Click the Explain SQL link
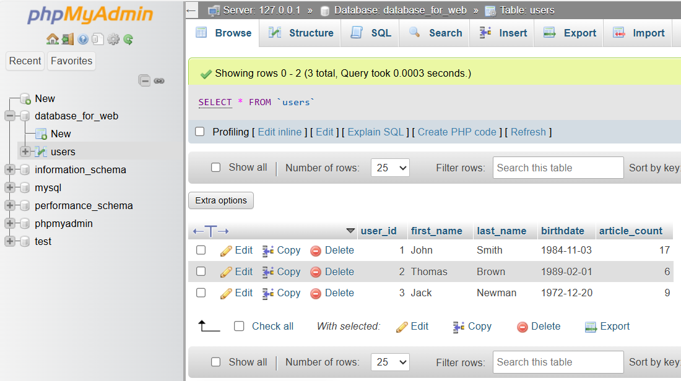 [x=375, y=132]
